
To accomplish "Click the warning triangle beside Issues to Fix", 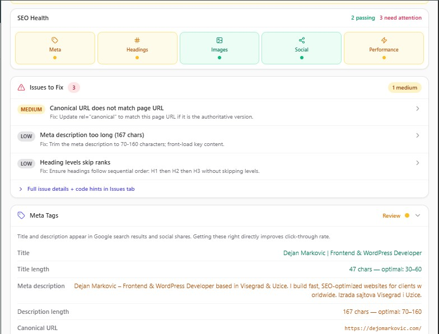I will (x=21, y=87).
